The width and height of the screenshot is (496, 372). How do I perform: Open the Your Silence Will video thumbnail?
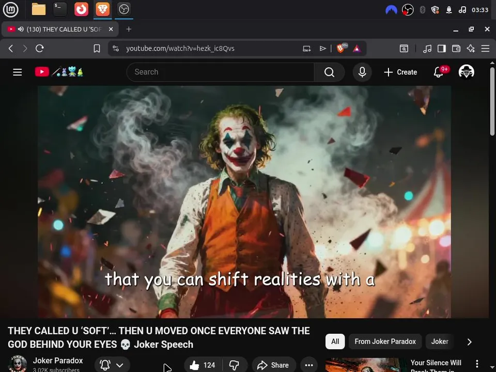[365, 365]
